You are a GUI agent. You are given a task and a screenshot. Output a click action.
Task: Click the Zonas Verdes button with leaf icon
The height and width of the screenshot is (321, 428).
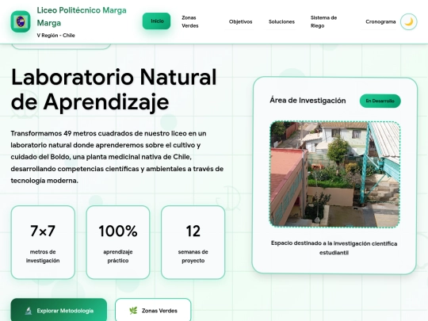coord(153,310)
